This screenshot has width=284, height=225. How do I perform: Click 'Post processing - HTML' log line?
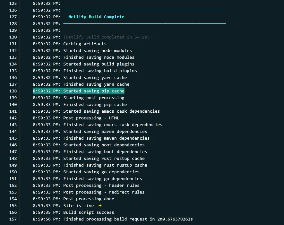76,118
